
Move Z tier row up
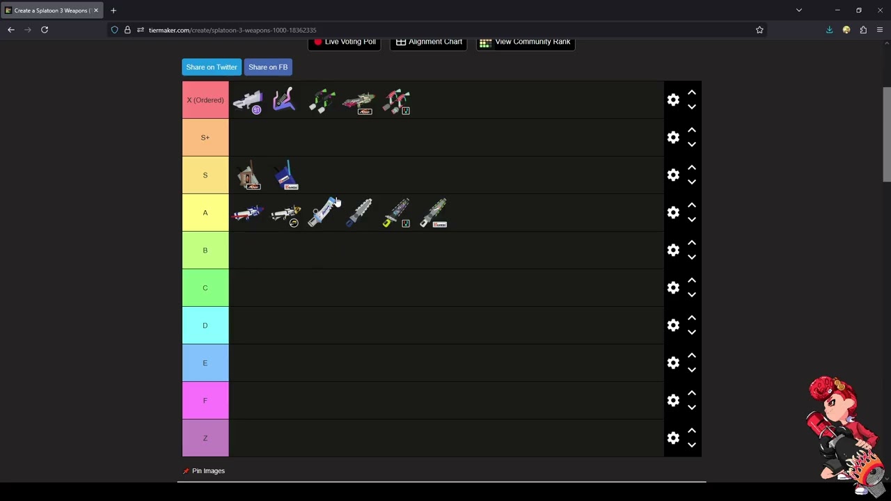(692, 431)
